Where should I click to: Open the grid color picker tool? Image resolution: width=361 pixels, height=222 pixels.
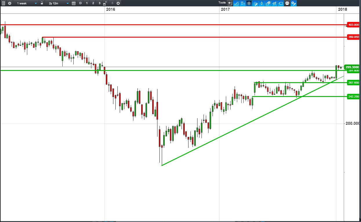[x=255, y=3]
